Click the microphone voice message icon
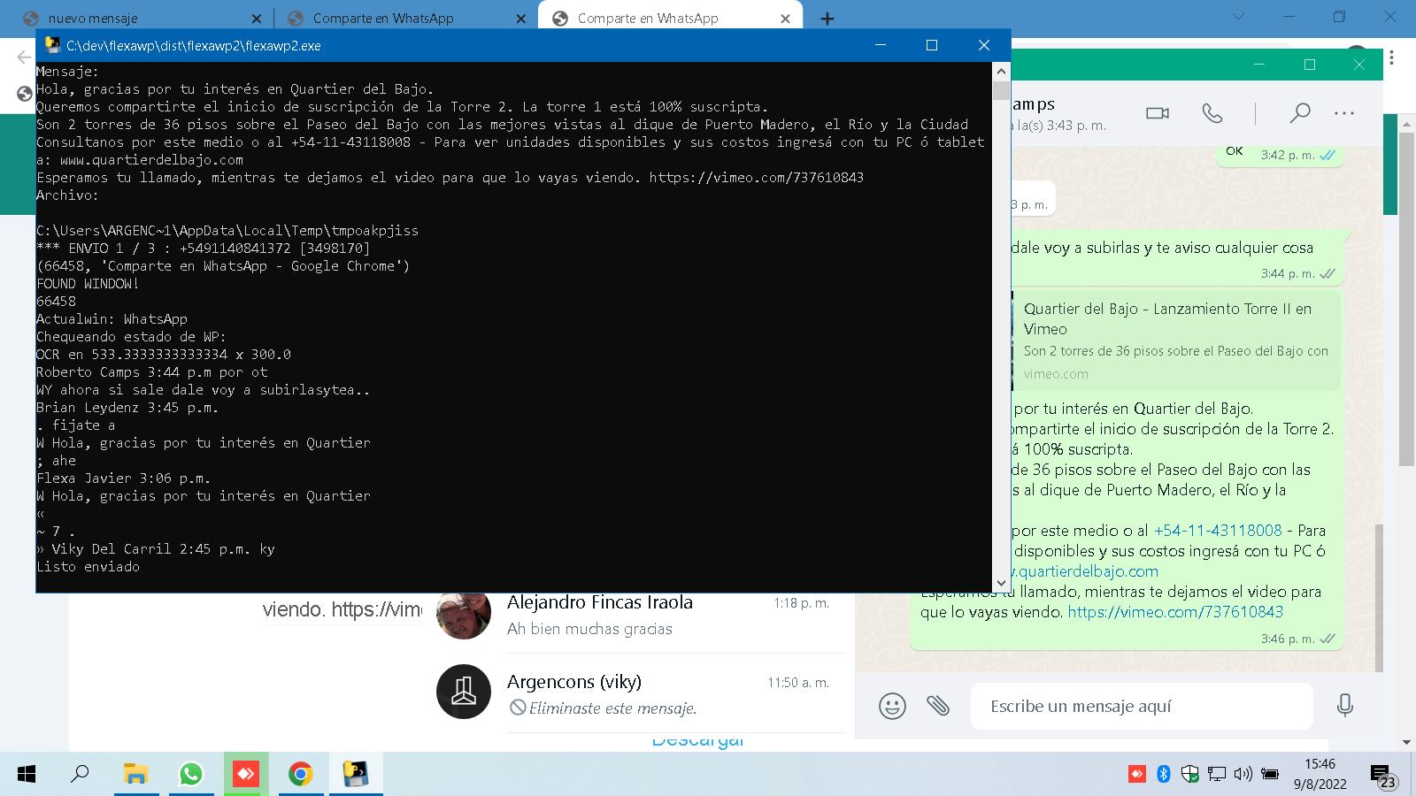Viewport: 1416px width, 796px height. click(1344, 706)
